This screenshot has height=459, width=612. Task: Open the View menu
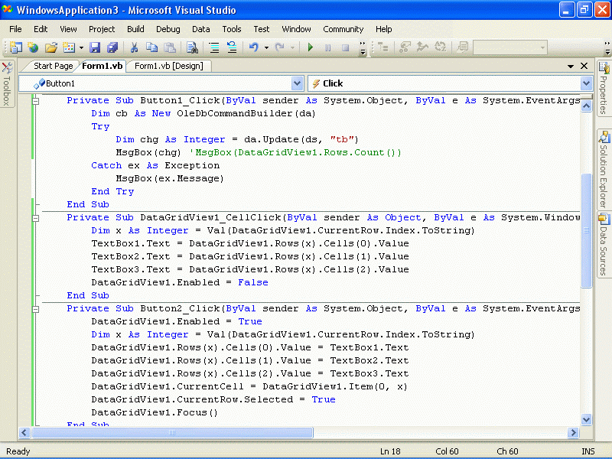tap(68, 29)
